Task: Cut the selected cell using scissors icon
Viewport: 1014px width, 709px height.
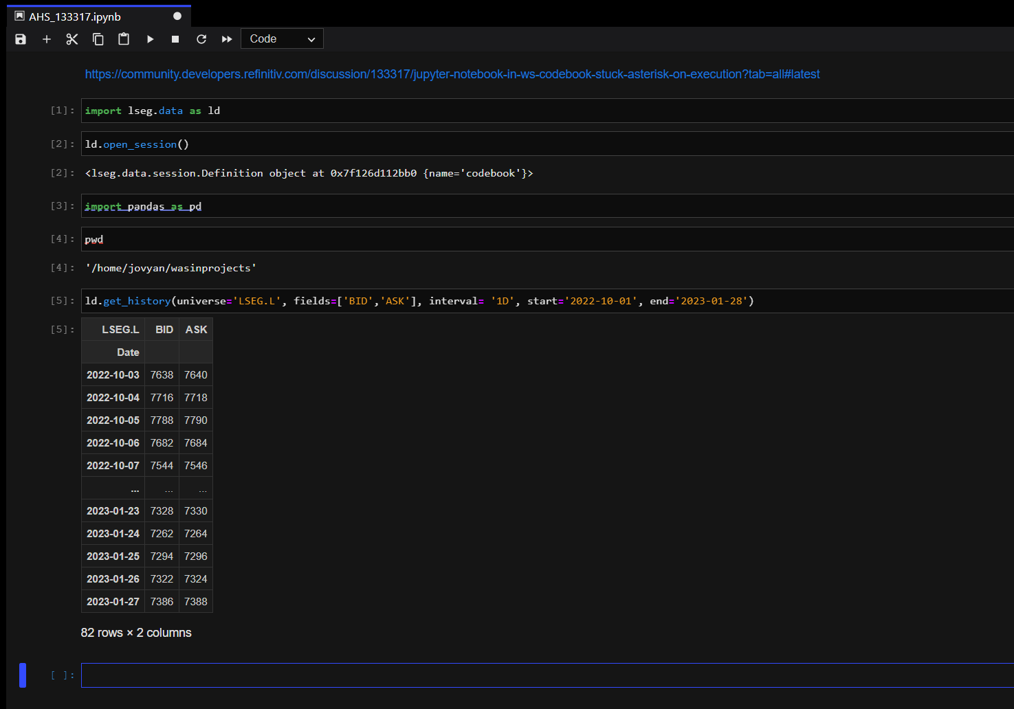Action: tap(71, 39)
